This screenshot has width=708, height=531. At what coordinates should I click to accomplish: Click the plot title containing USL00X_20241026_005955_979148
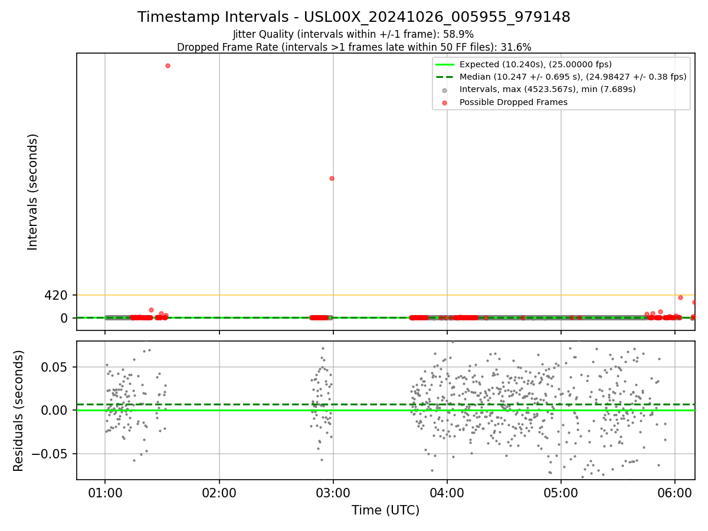(354, 17)
